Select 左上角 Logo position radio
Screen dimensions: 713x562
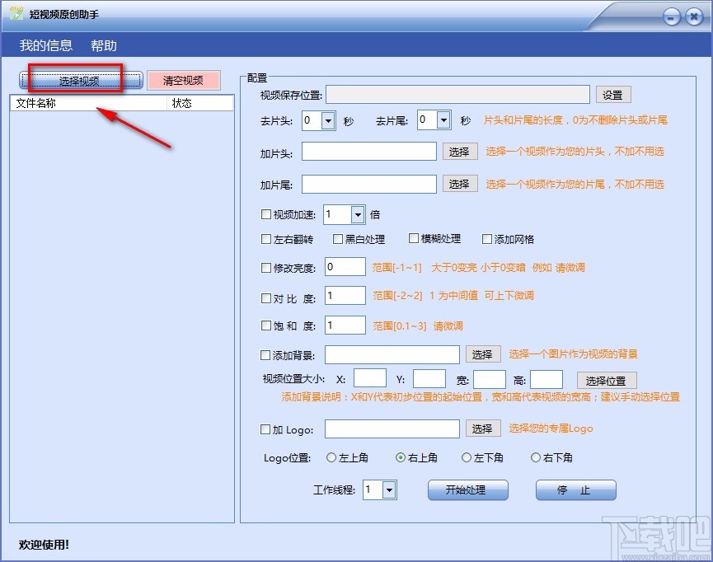tap(331, 457)
